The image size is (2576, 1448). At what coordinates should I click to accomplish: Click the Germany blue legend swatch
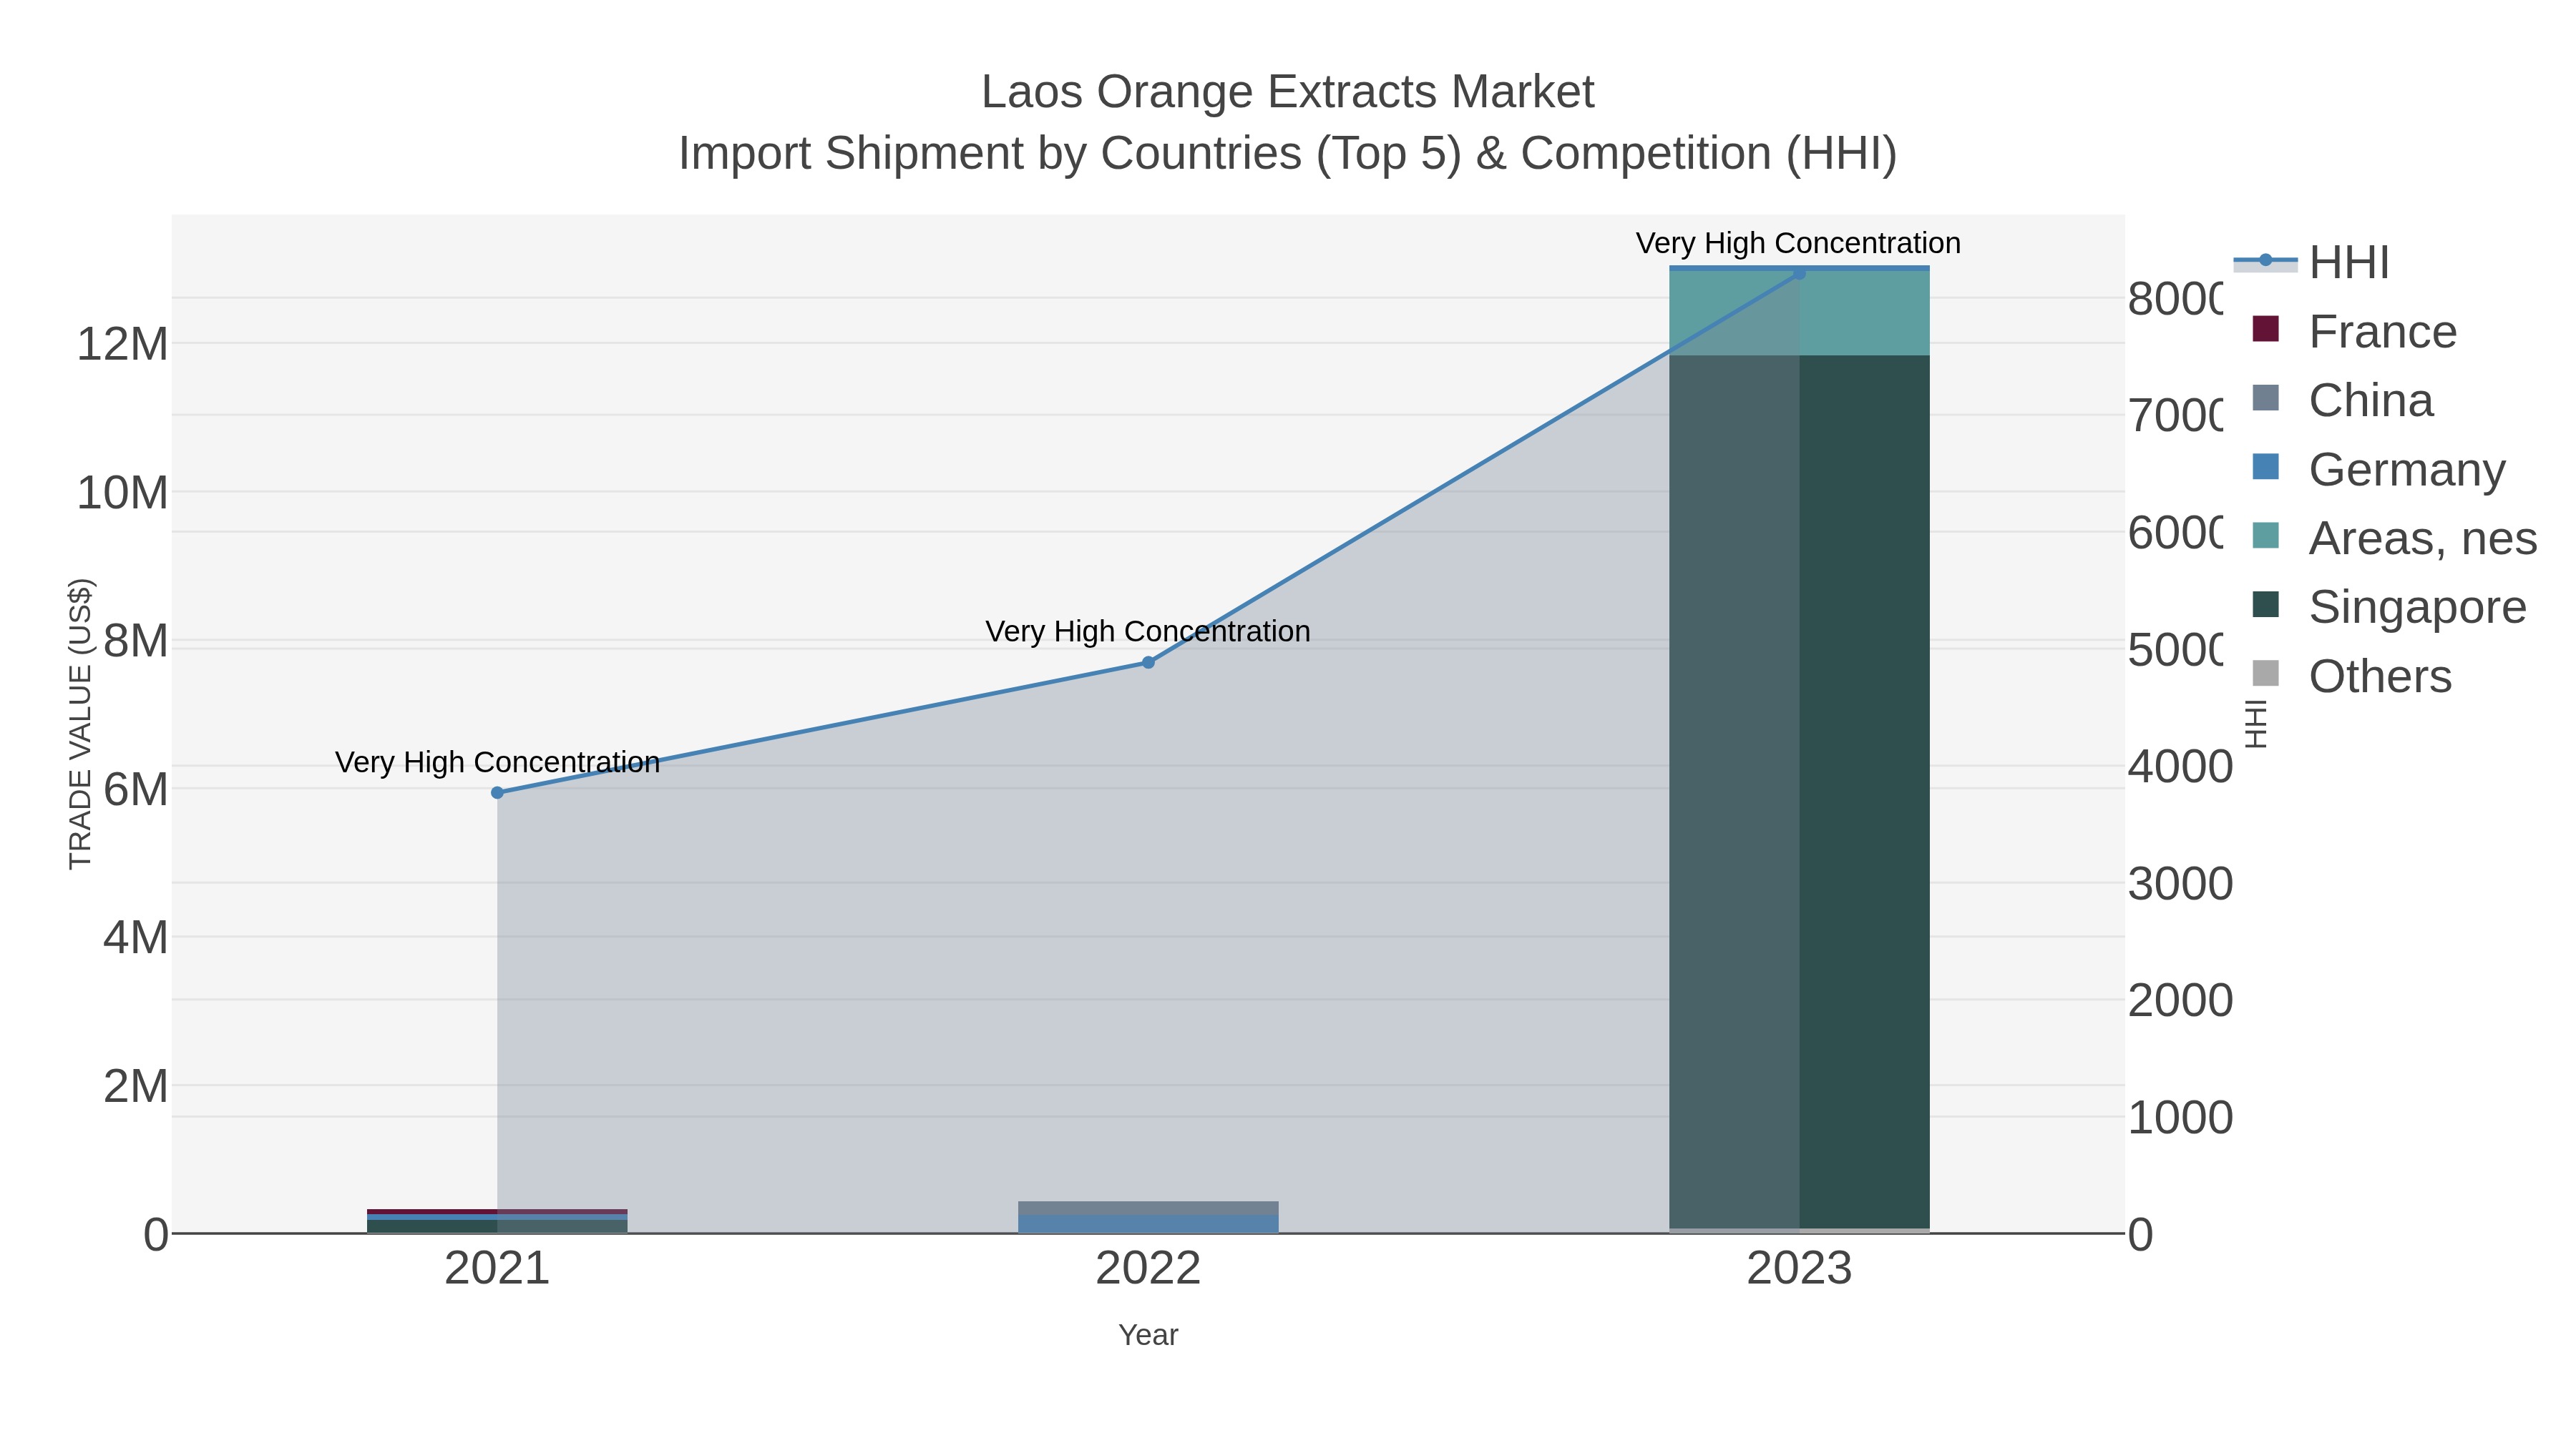coord(2266,467)
